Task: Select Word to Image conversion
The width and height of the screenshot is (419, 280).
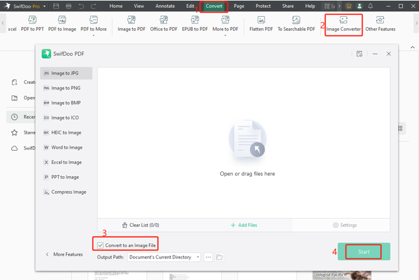Action: tap(66, 147)
